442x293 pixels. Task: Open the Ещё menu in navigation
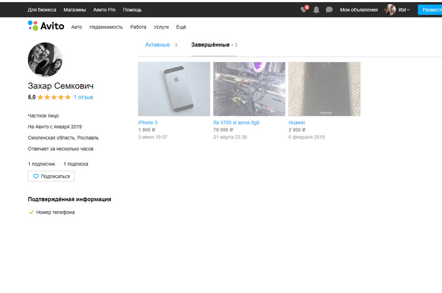click(181, 27)
